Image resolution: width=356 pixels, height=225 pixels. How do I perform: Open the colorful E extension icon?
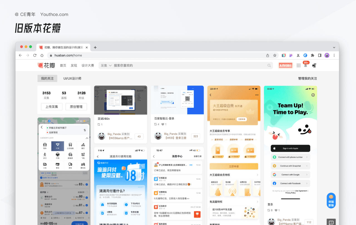pyautogui.click(x=284, y=55)
